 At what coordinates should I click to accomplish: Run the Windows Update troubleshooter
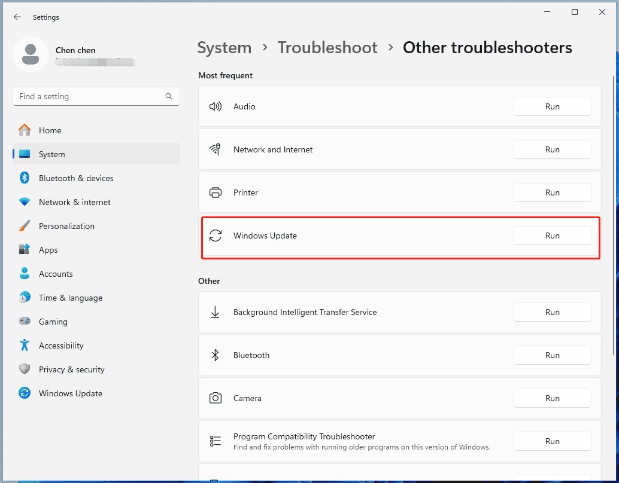[x=551, y=236]
